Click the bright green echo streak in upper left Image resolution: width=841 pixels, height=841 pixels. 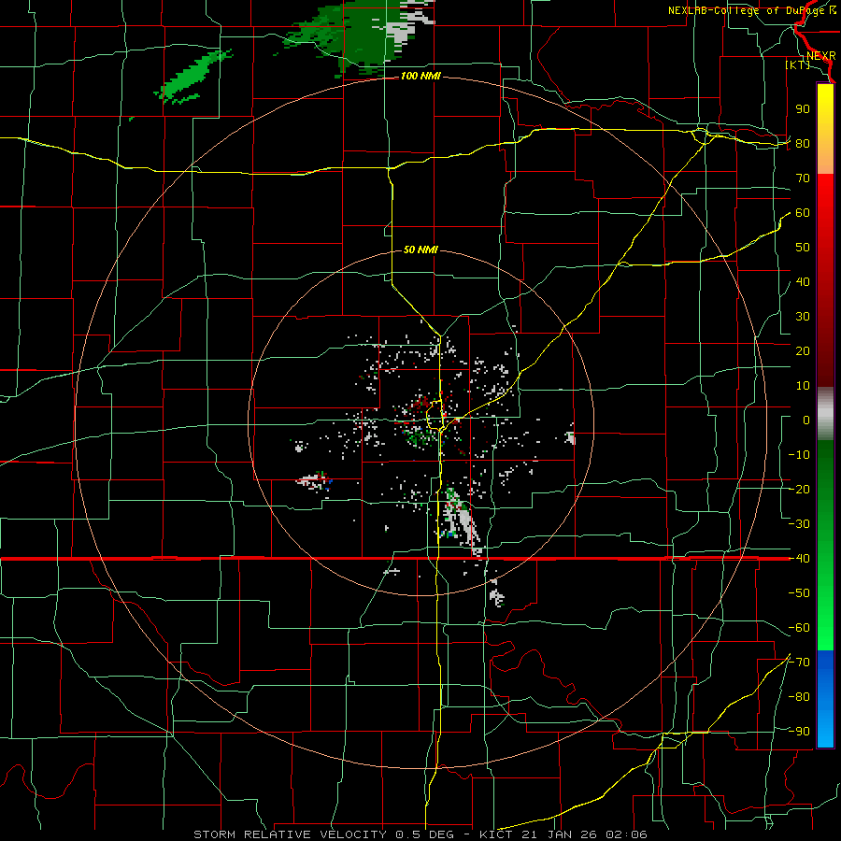click(x=193, y=78)
